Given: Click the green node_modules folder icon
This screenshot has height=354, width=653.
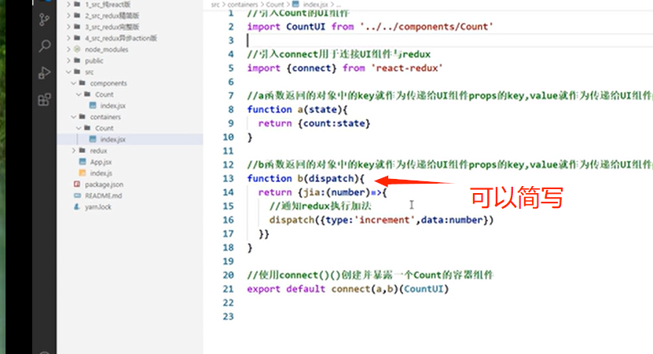Looking at the screenshot, I should tap(77, 49).
